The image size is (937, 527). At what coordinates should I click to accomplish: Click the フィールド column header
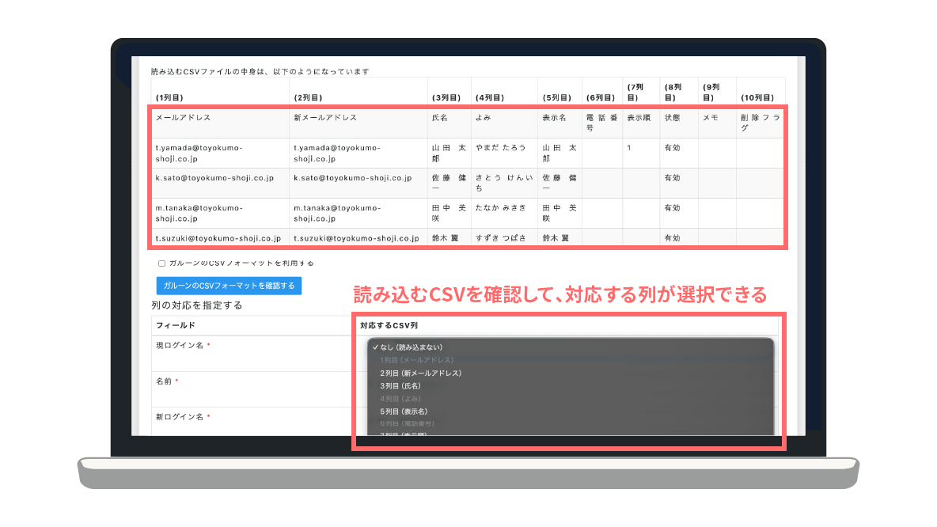click(176, 326)
